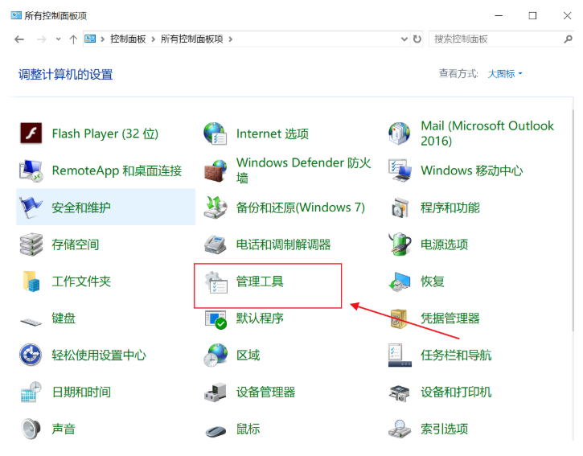Click the RemoteApp 和桌面连接 icon
Viewport: 583px width, 456px height.
tap(31, 170)
